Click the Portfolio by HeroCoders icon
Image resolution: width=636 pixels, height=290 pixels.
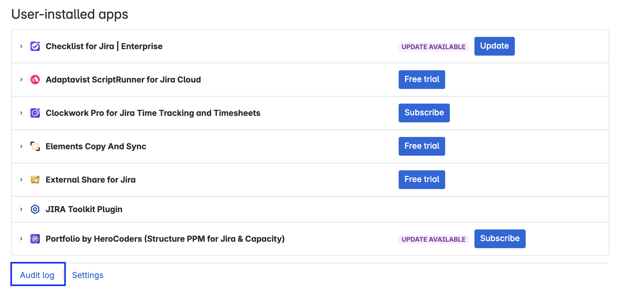point(35,239)
